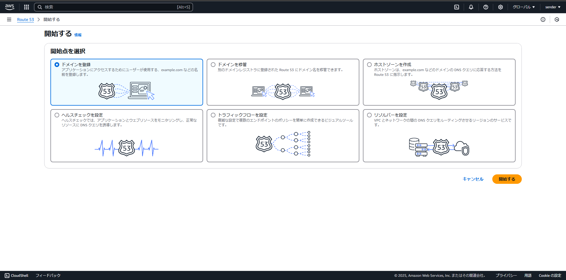Open the hamburger navigation menu
The image size is (566, 280).
coord(9,19)
